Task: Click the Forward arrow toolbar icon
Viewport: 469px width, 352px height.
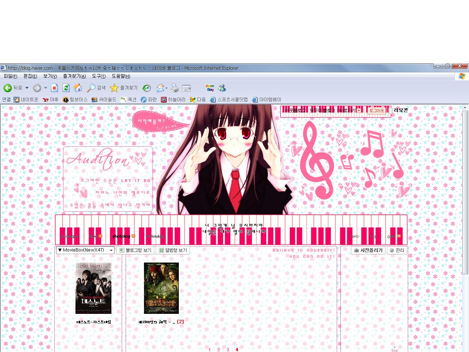Action: tap(37, 88)
